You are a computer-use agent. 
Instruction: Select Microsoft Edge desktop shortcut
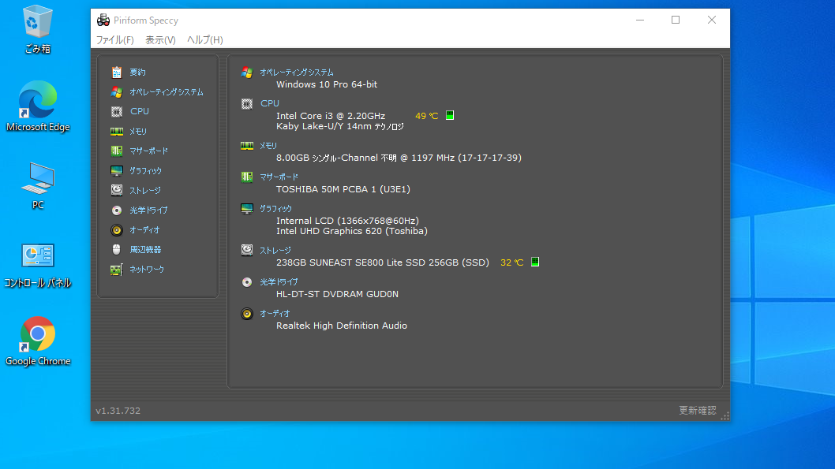click(x=38, y=106)
